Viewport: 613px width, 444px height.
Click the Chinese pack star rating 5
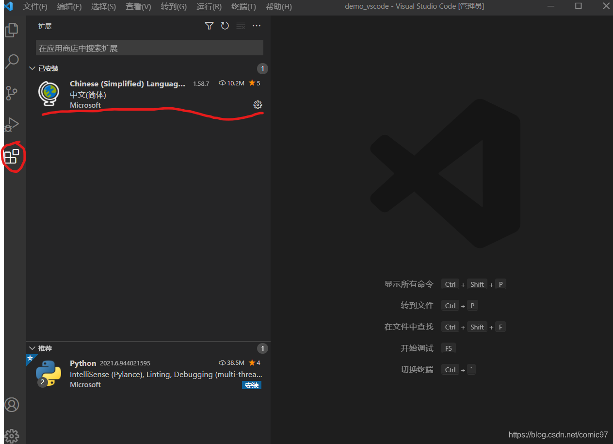[255, 83]
